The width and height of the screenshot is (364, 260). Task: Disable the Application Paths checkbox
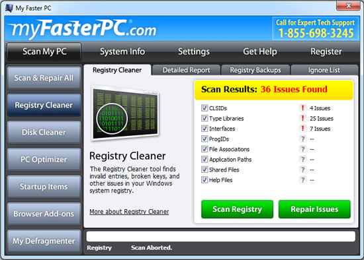pyautogui.click(x=205, y=160)
